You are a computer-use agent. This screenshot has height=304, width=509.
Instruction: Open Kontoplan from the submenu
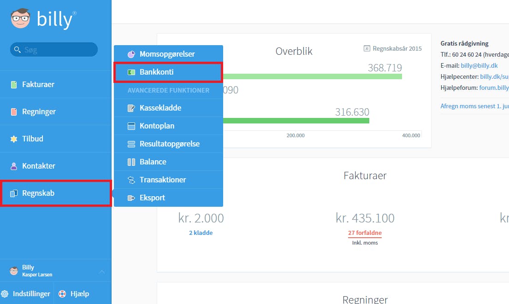pyautogui.click(x=168, y=126)
